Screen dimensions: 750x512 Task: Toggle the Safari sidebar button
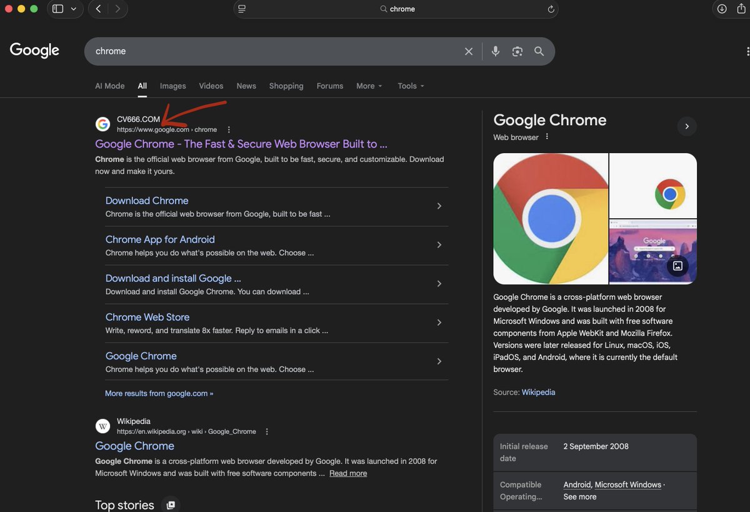point(57,9)
